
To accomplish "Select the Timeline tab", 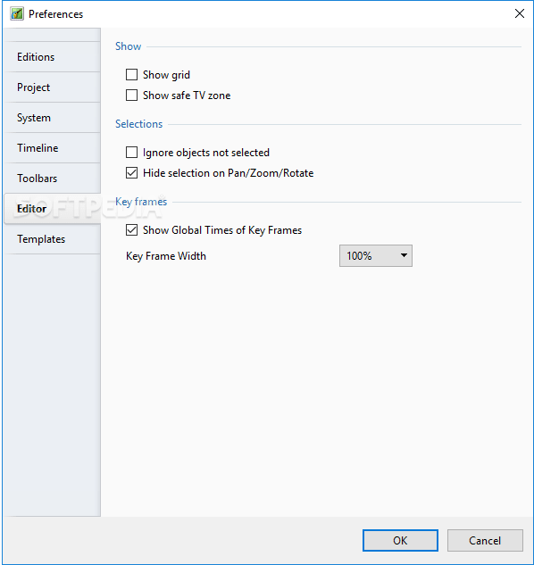I will pyautogui.click(x=52, y=148).
